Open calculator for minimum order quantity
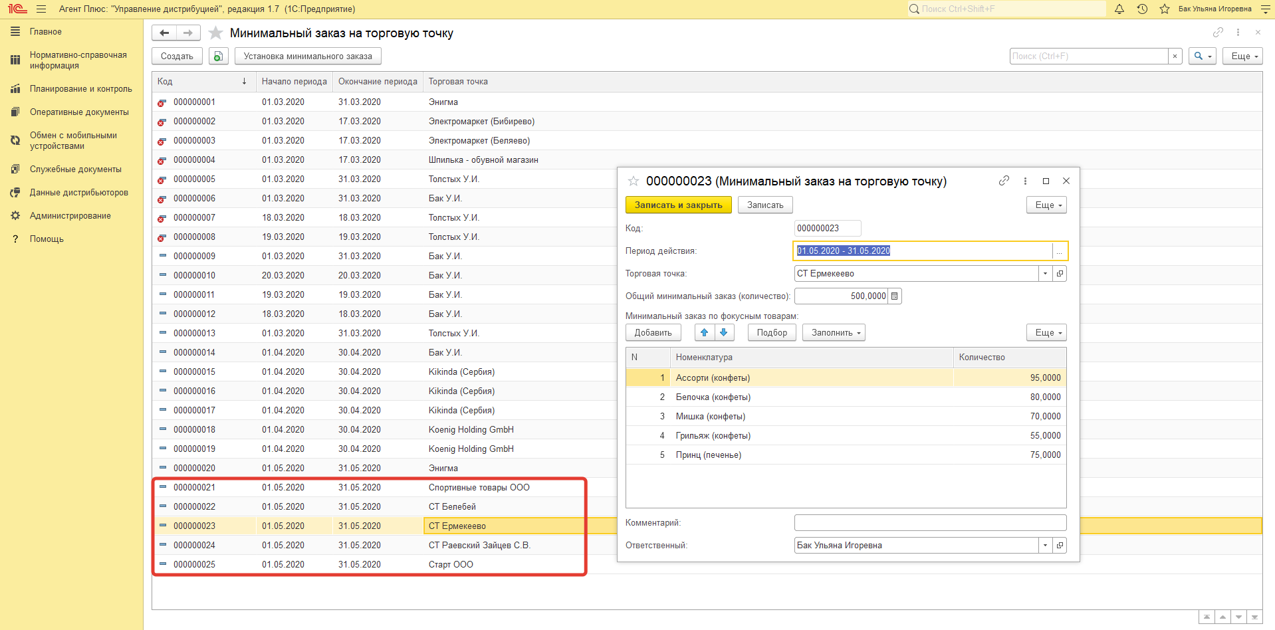 [x=895, y=296]
